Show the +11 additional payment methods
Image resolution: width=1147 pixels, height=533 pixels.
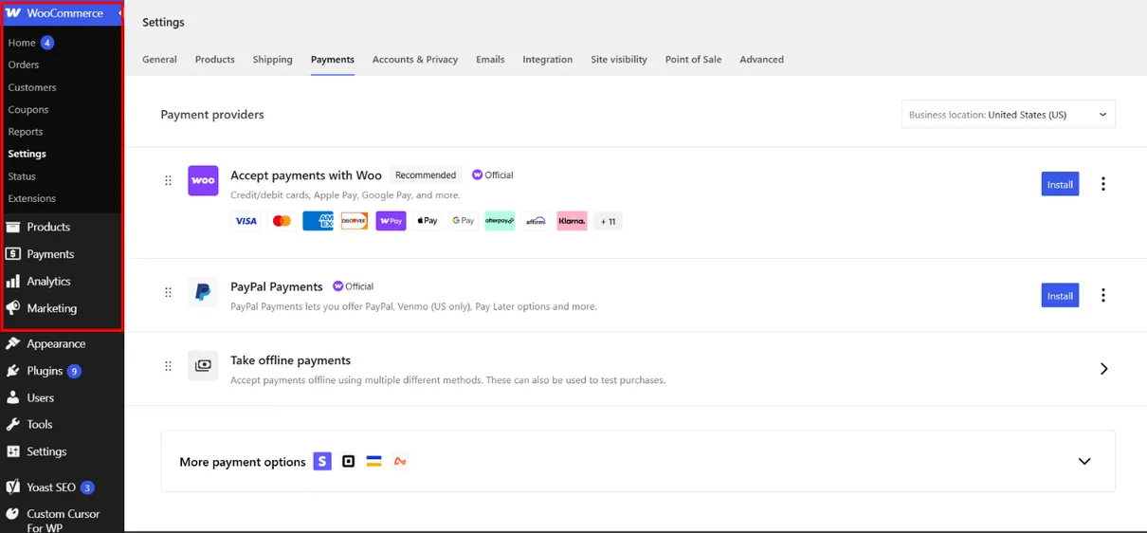(608, 221)
